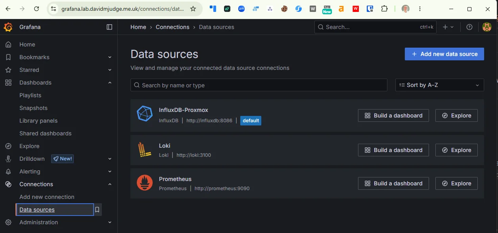
Task: Click the Connections breadcrumb link
Action: pos(172,27)
